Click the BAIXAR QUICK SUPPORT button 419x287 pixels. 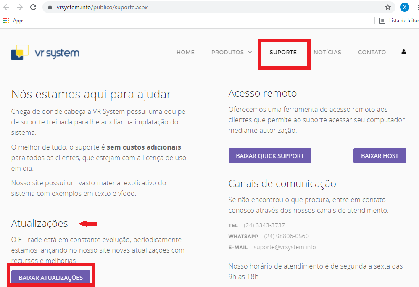pyautogui.click(x=270, y=156)
